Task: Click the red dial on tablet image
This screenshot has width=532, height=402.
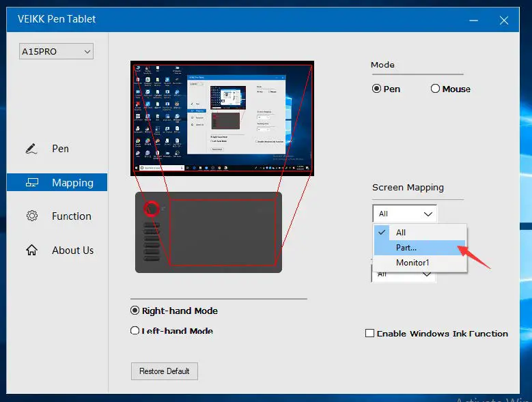Action: (x=152, y=208)
